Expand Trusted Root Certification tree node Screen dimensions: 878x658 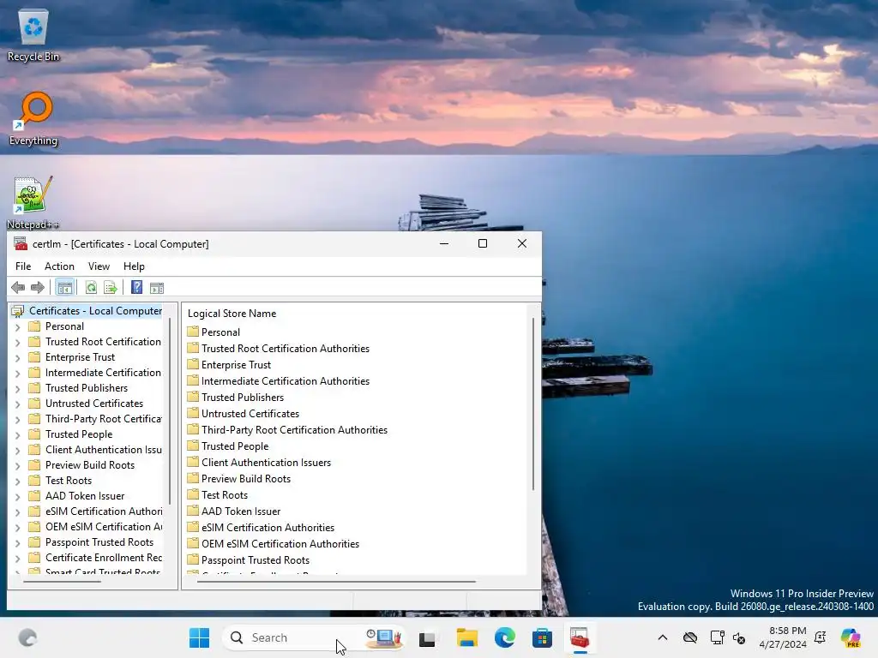coord(17,343)
